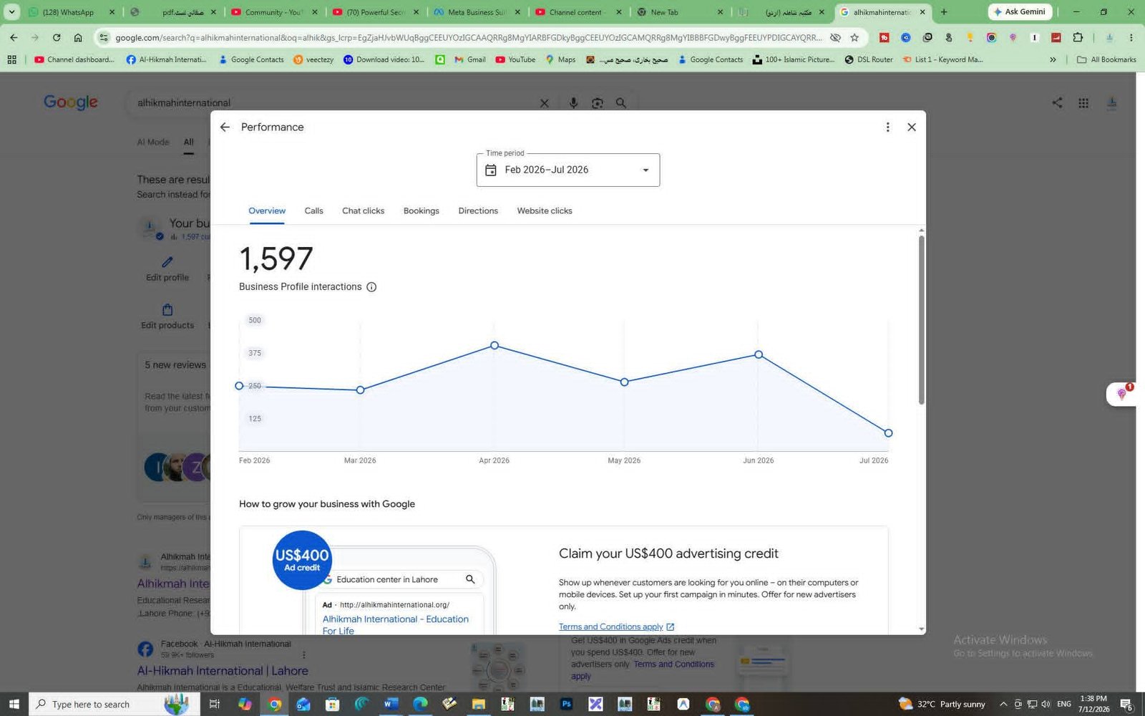Switch to the Calls tab
This screenshot has width=1145, height=716.
[x=313, y=211]
